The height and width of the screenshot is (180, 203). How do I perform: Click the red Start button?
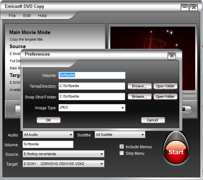(x=176, y=152)
